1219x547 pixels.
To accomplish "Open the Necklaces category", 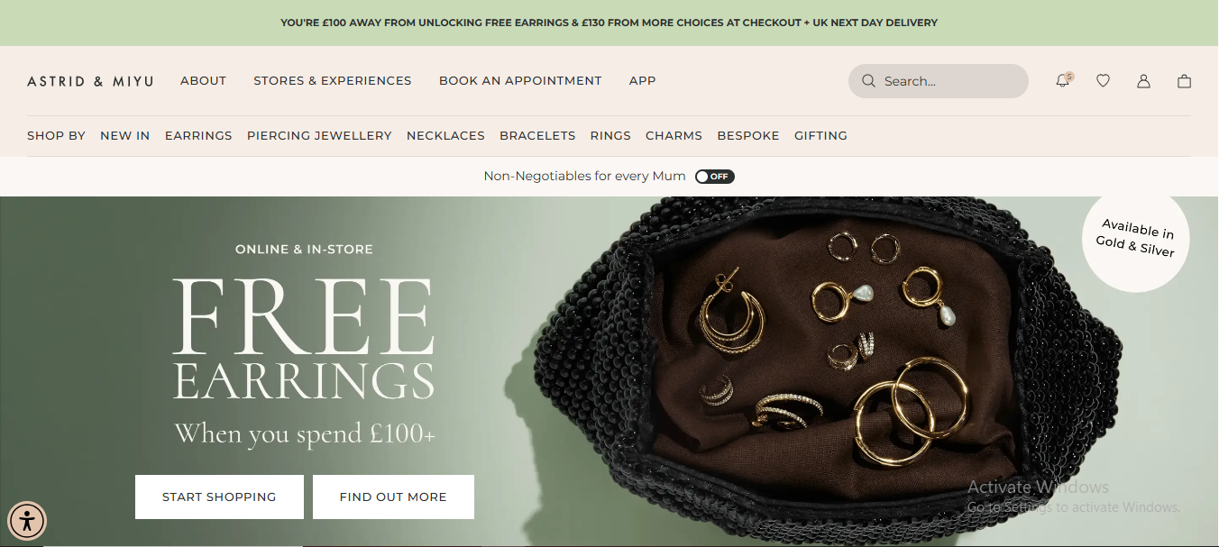I will point(445,136).
